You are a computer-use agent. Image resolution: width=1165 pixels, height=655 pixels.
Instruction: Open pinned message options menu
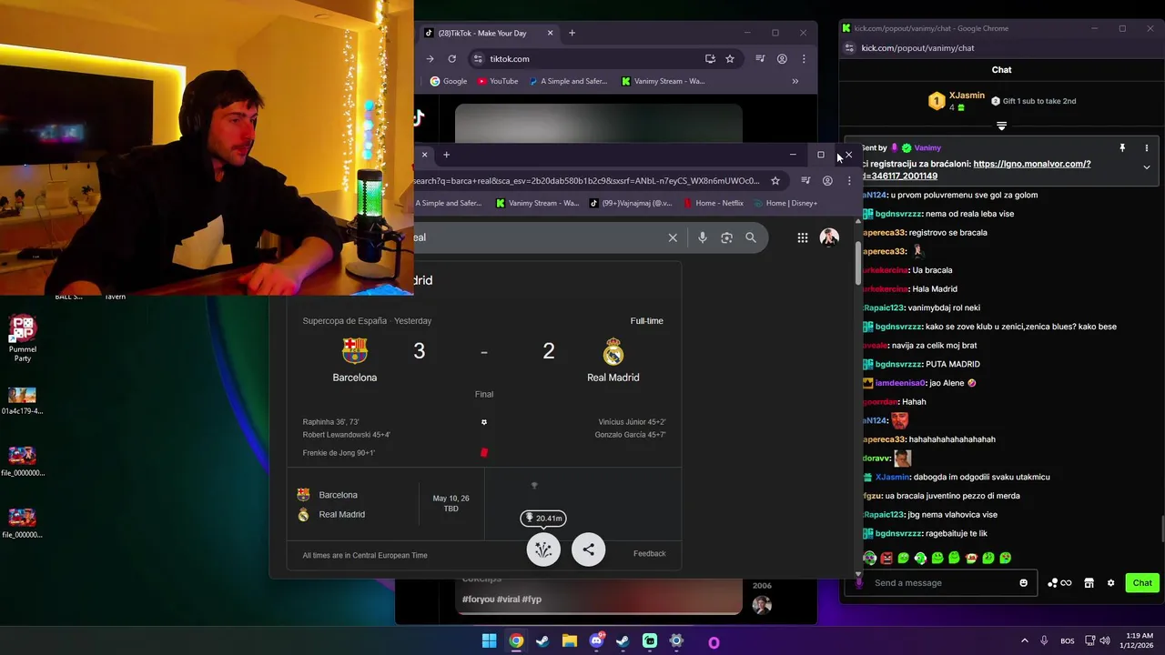(1147, 147)
